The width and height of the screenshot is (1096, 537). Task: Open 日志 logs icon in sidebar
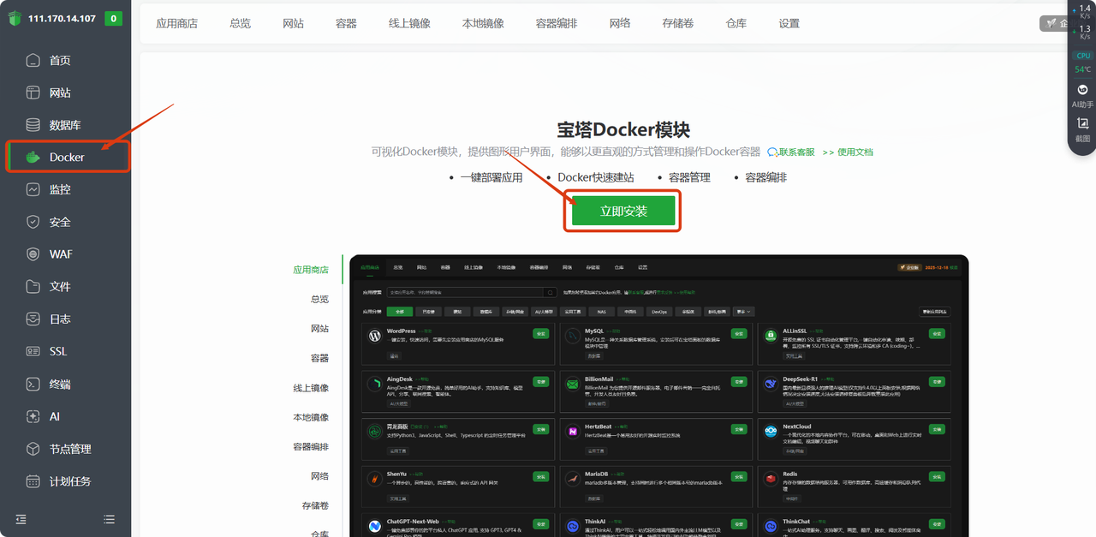[x=33, y=319]
